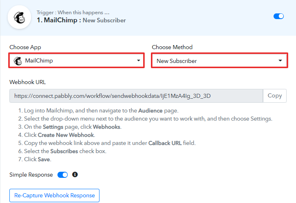This screenshot has width=296, height=203.
Task: Click the '1. MailChimp : New Subscriber' step title
Action: [x=81, y=20]
